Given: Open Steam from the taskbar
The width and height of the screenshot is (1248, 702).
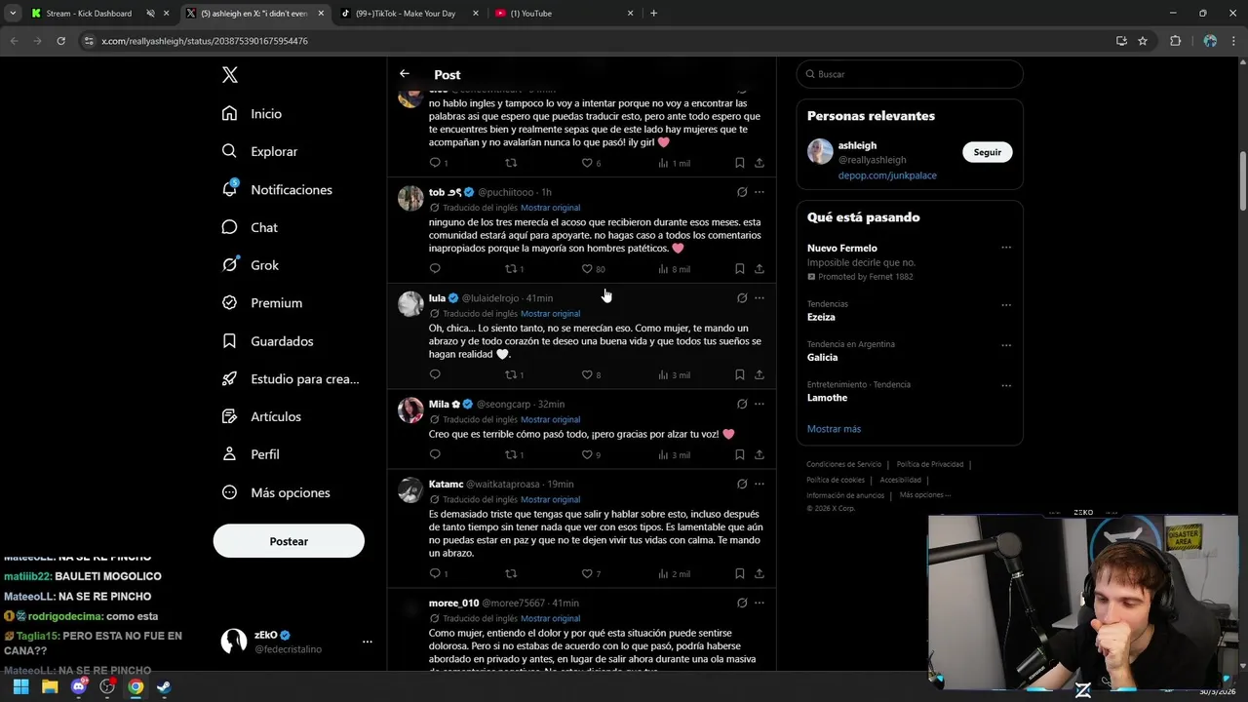Looking at the screenshot, I should 164,686.
